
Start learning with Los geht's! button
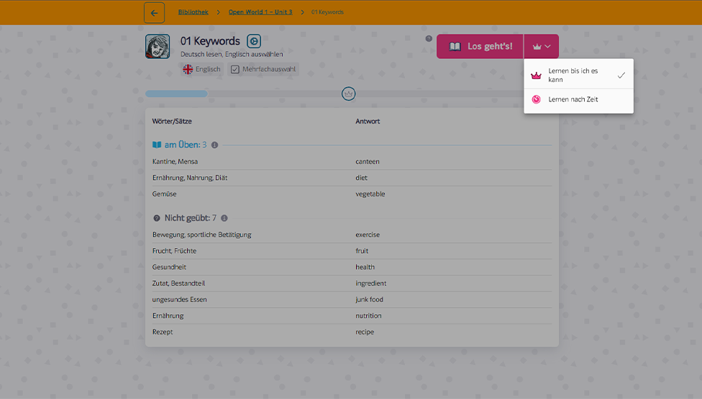(x=480, y=47)
